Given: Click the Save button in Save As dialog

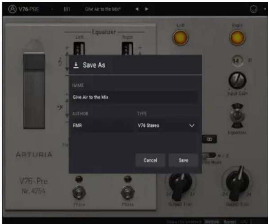Looking at the screenshot, I should tap(184, 160).
